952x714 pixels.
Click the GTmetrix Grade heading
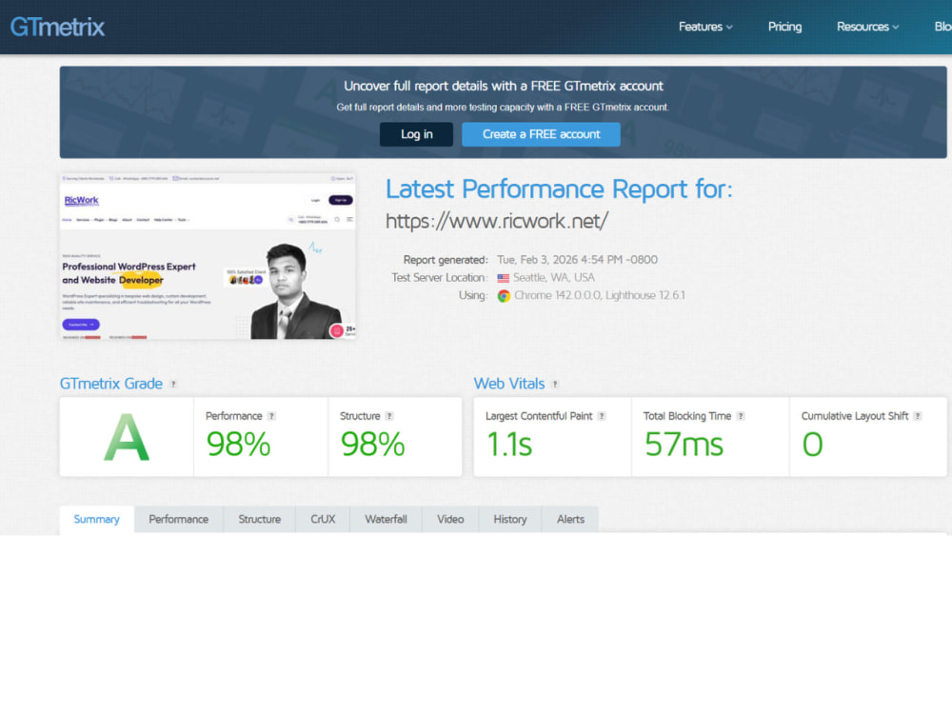click(111, 384)
